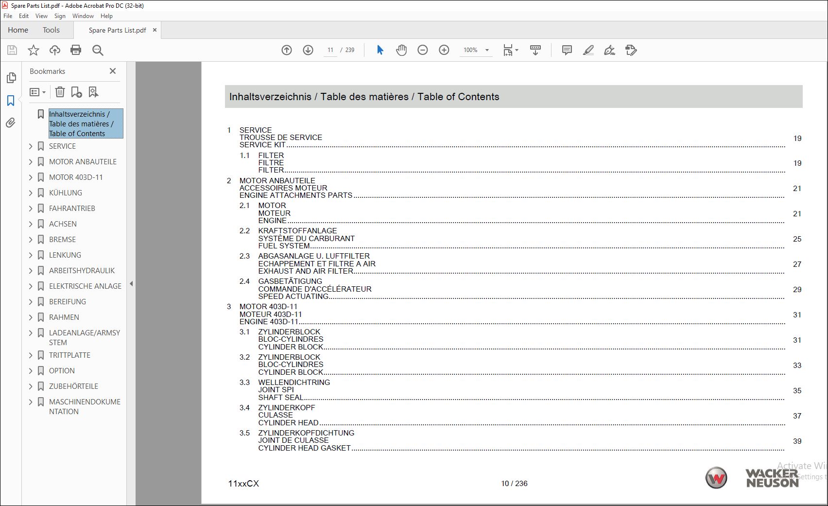Jump to LADEANLAGE/ARMSYSTEM bookmark
The height and width of the screenshot is (506, 828).
[x=85, y=338]
